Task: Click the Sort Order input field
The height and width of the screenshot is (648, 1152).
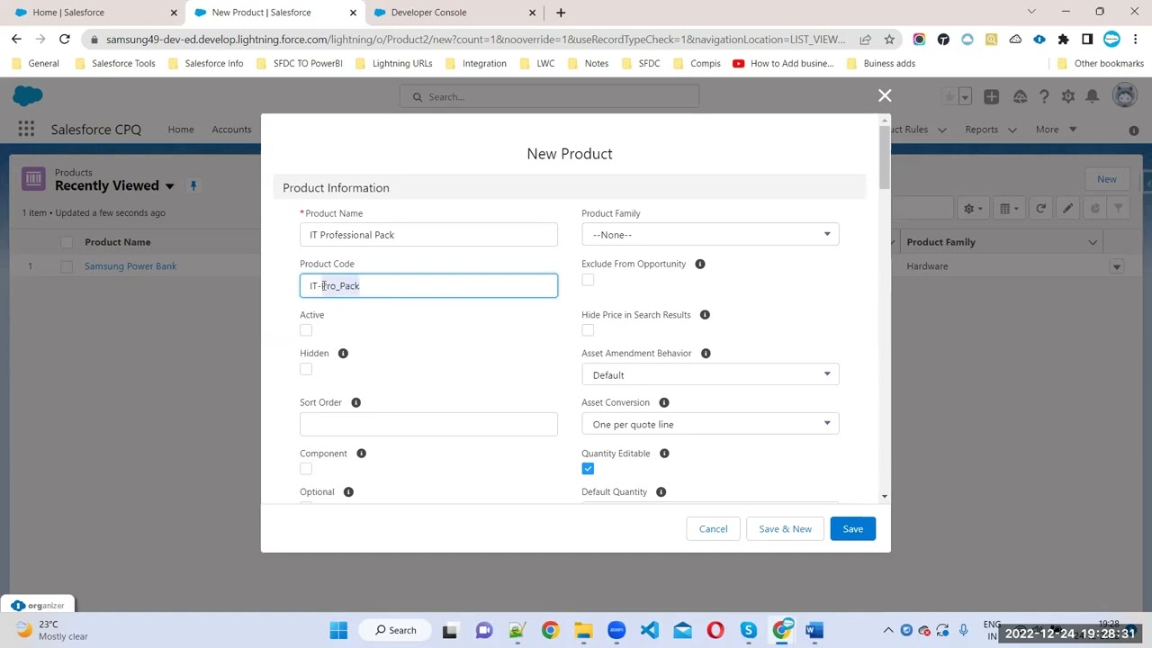Action: point(428,425)
